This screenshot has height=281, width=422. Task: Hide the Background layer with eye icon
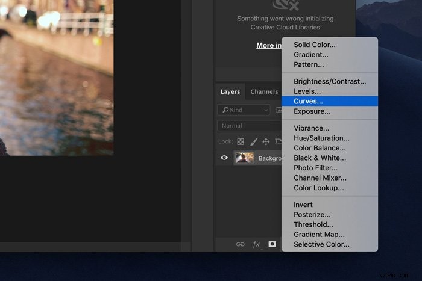224,158
